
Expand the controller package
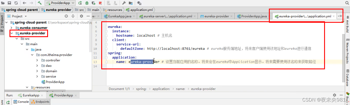point(37,60)
